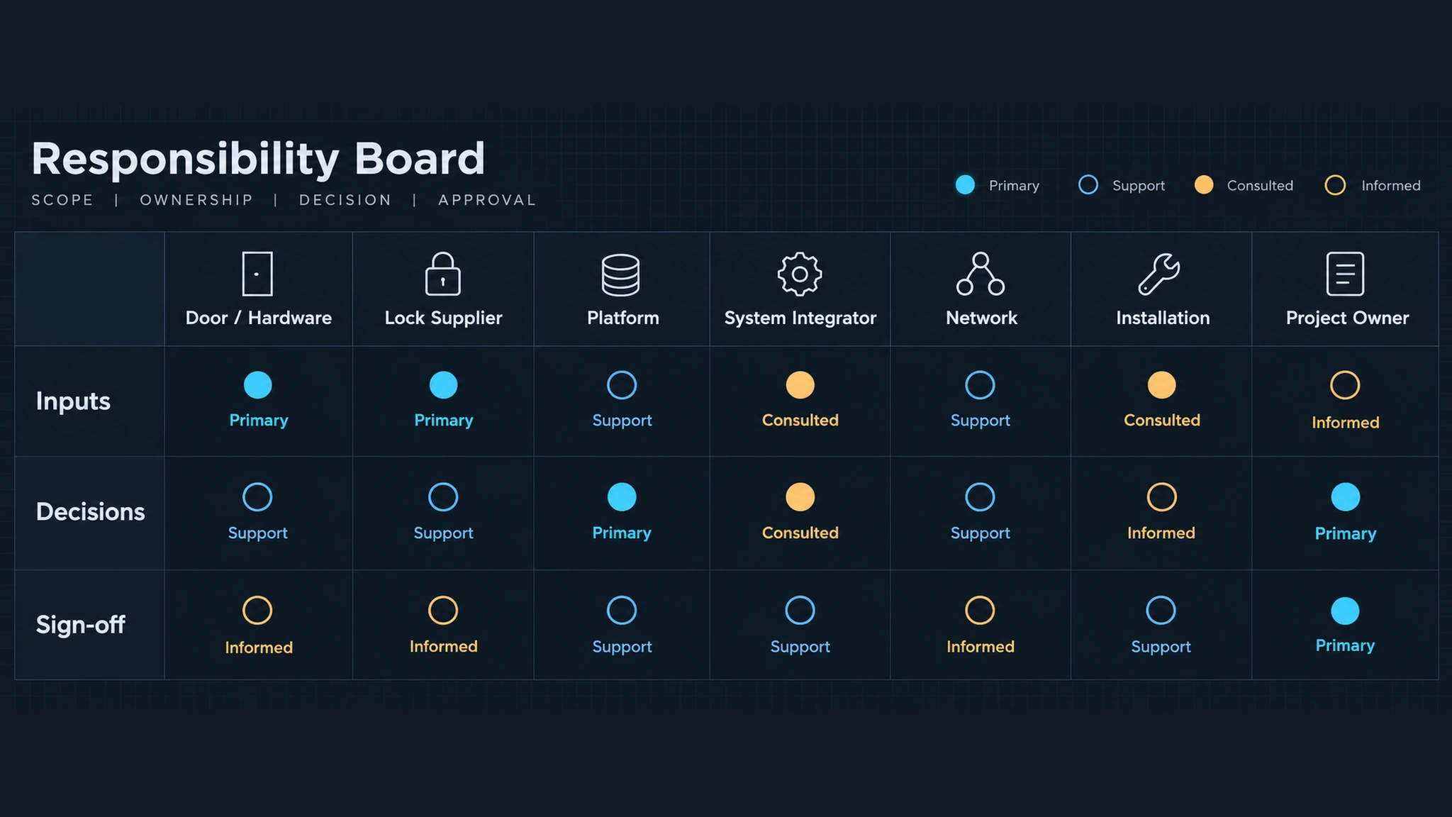Click the Informed legend ring swatch
This screenshot has height=817, width=1452.
1336,185
